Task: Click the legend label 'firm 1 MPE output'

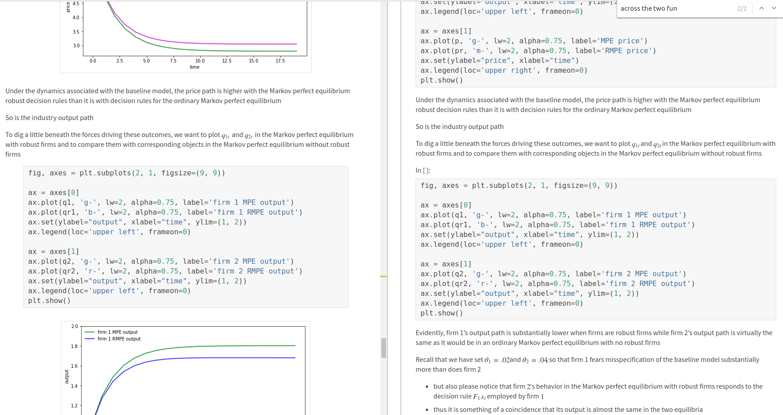Action: [x=118, y=332]
